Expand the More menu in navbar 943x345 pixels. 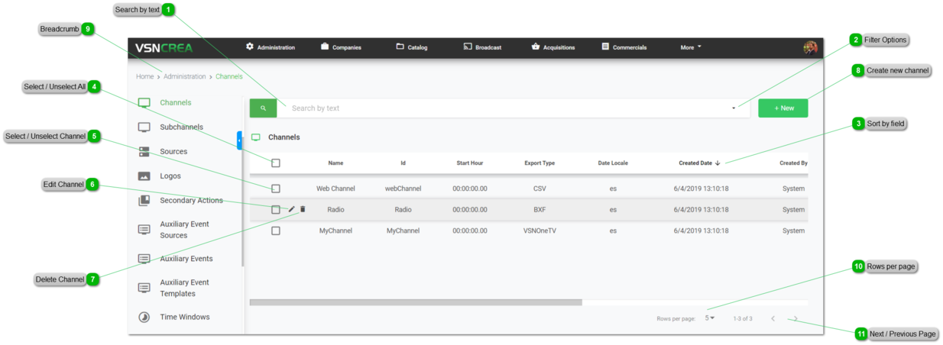coord(690,47)
